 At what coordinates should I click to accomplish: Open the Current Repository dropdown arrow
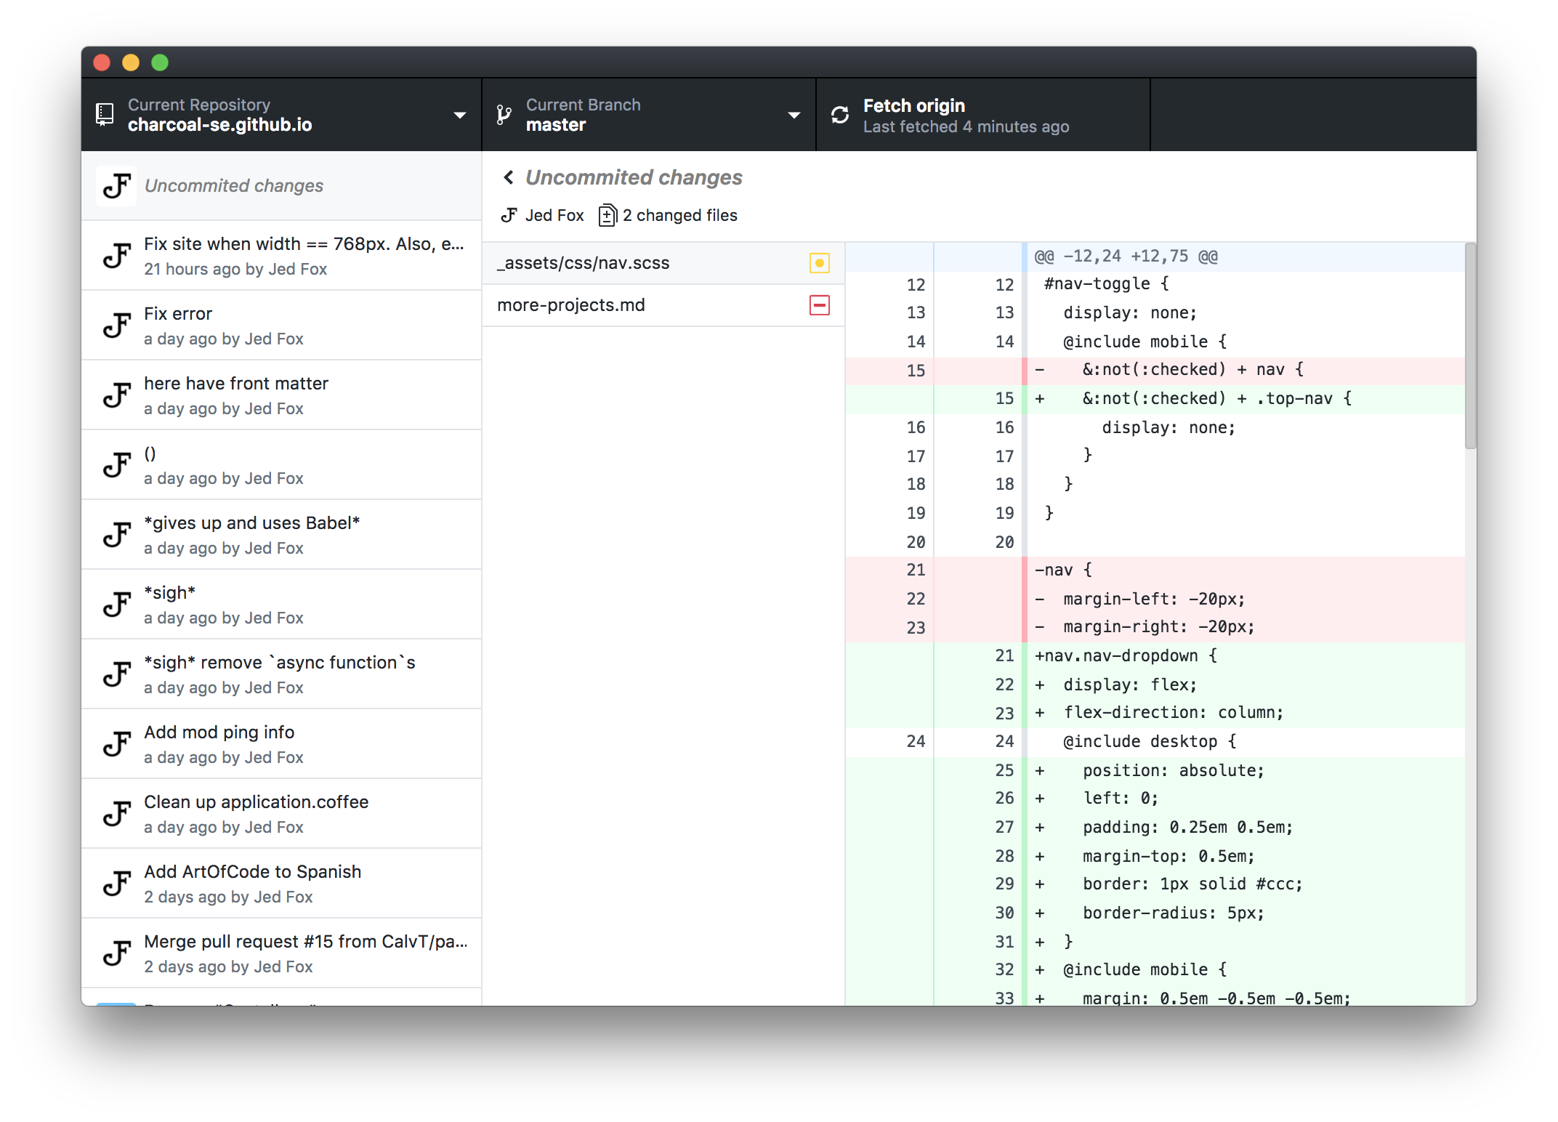pos(459,115)
